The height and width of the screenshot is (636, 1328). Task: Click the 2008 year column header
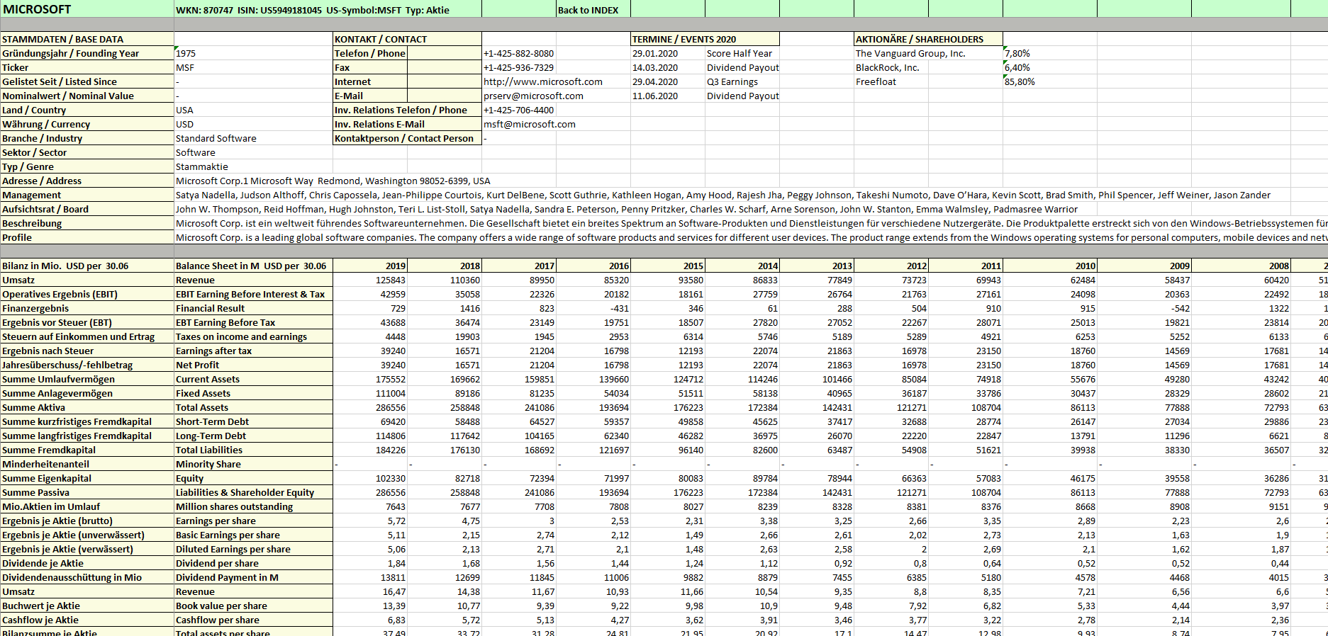(x=1241, y=266)
